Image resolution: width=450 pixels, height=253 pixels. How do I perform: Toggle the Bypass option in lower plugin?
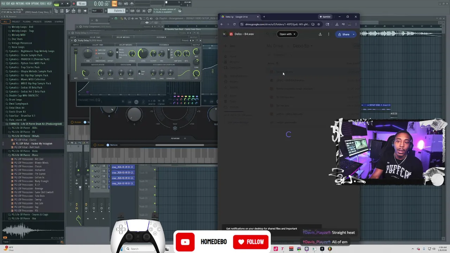point(99,145)
